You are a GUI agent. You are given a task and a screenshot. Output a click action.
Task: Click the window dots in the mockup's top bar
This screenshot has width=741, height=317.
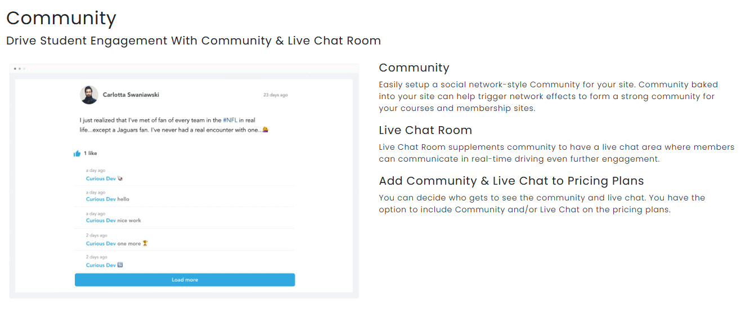point(20,69)
